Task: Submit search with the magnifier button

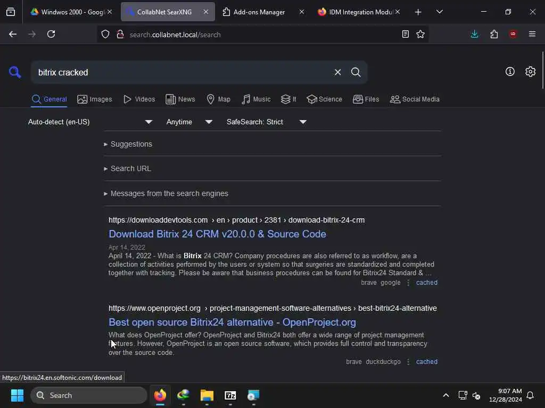Action: (356, 72)
